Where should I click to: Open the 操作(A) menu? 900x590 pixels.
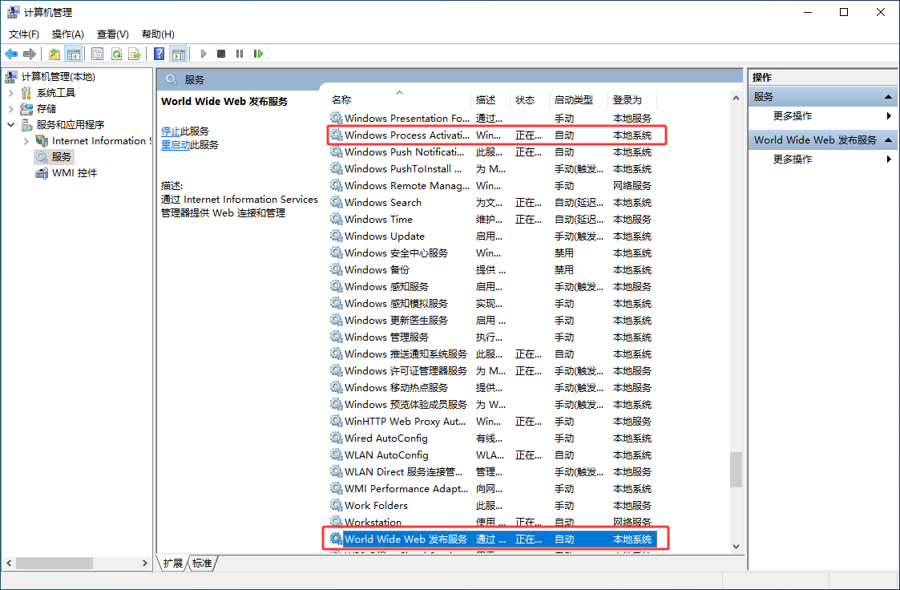(x=68, y=34)
